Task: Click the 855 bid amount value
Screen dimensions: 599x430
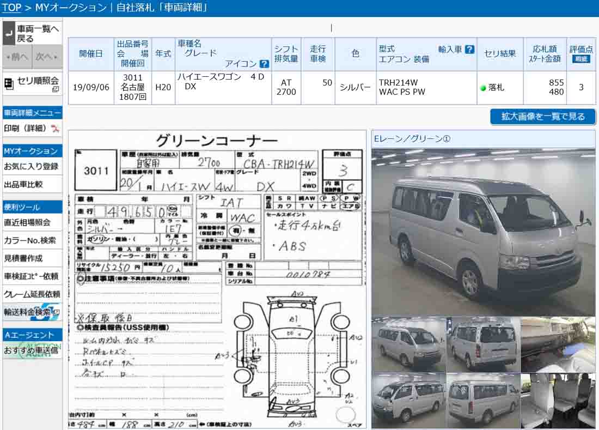Action: pos(556,82)
